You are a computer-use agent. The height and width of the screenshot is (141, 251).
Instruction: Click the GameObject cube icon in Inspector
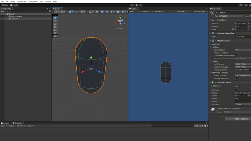(x=212, y=13)
